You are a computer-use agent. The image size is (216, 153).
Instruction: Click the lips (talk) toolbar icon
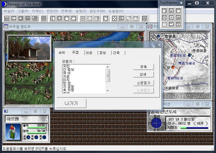[x=83, y=18]
